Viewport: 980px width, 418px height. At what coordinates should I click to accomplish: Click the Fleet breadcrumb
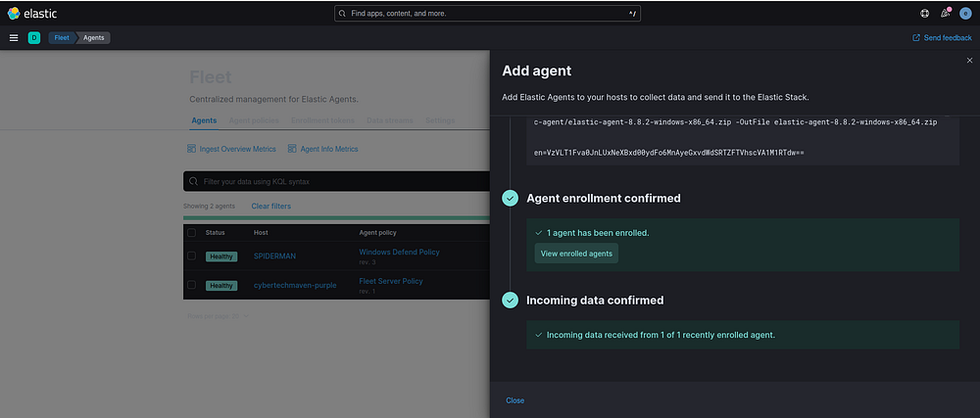pyautogui.click(x=61, y=38)
